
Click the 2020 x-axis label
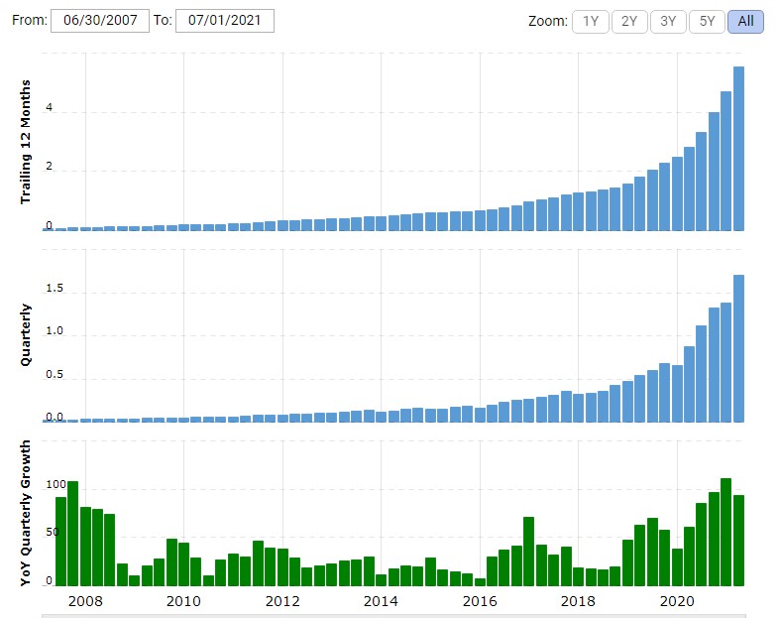677,601
